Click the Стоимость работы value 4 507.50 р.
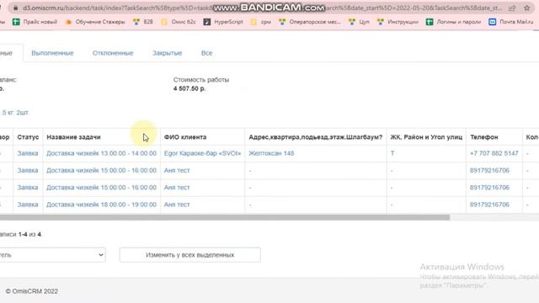This screenshot has height=303, width=539. [189, 88]
